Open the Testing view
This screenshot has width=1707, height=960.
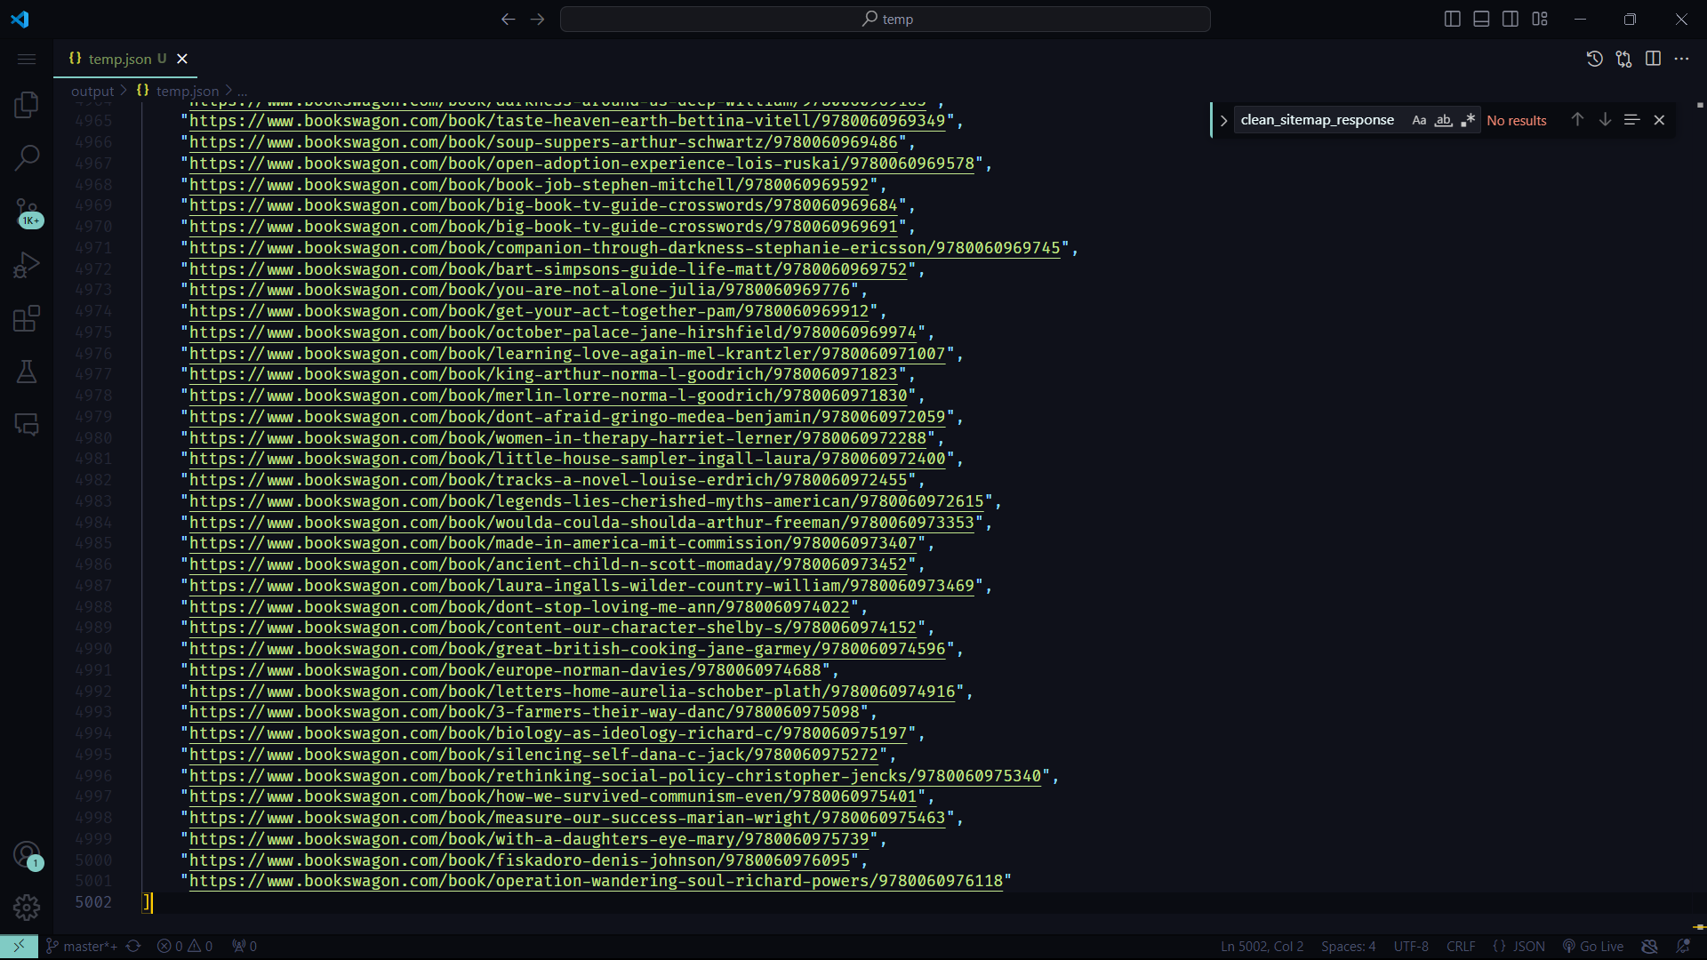coord(27,372)
